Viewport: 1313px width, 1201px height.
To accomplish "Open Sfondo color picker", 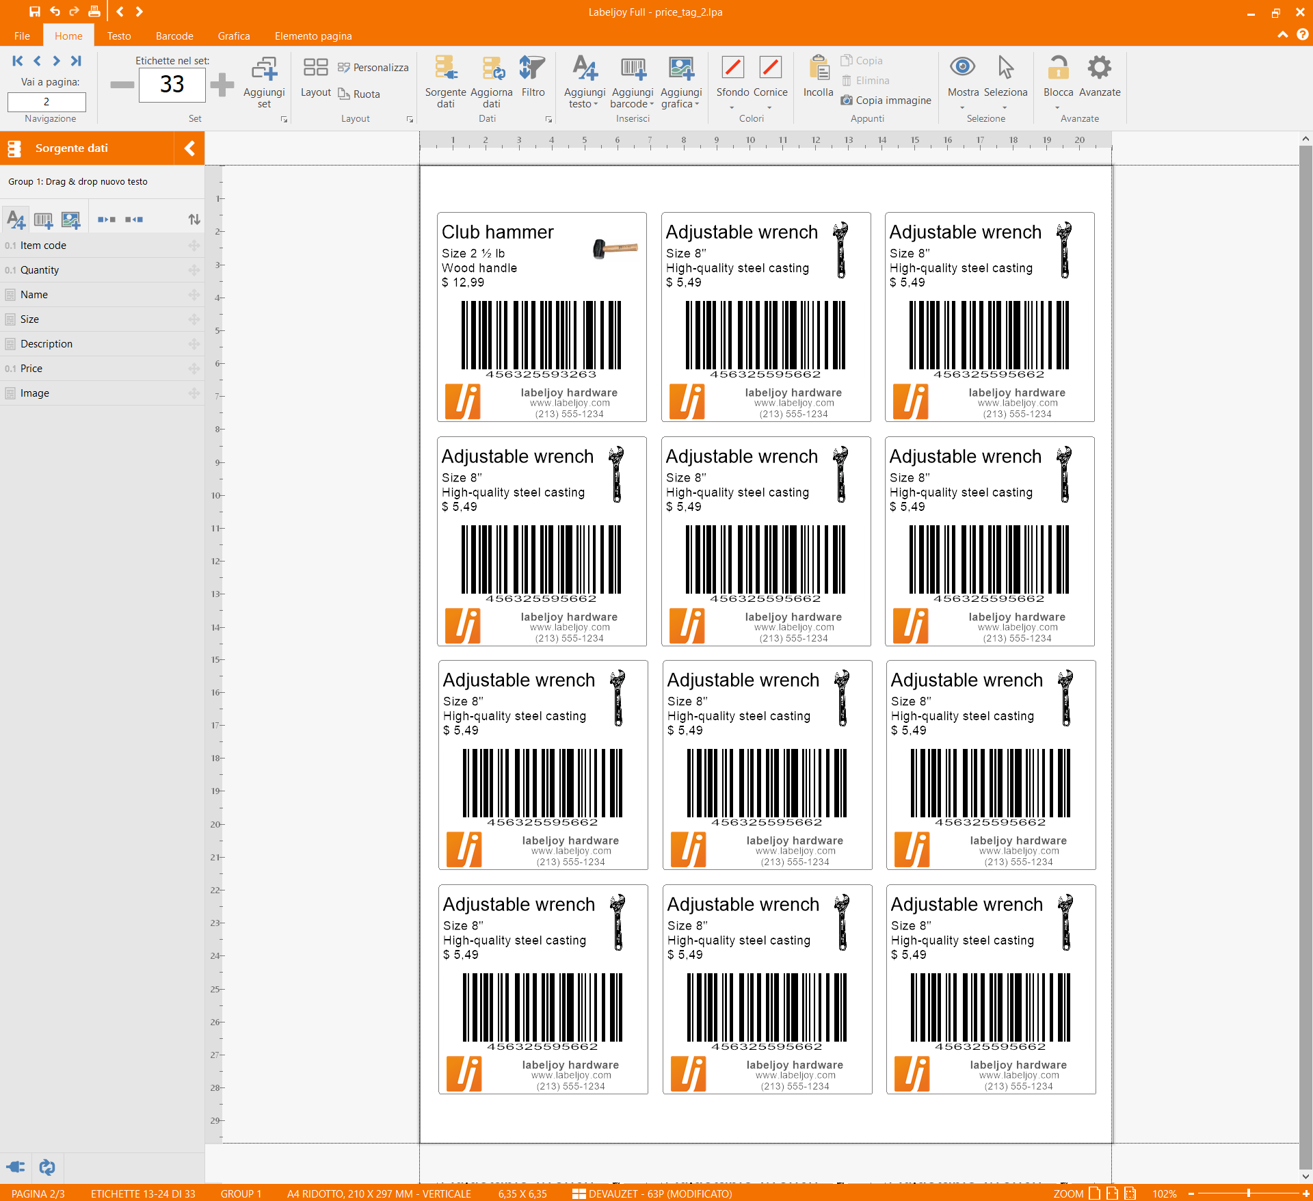I will pyautogui.click(x=732, y=82).
